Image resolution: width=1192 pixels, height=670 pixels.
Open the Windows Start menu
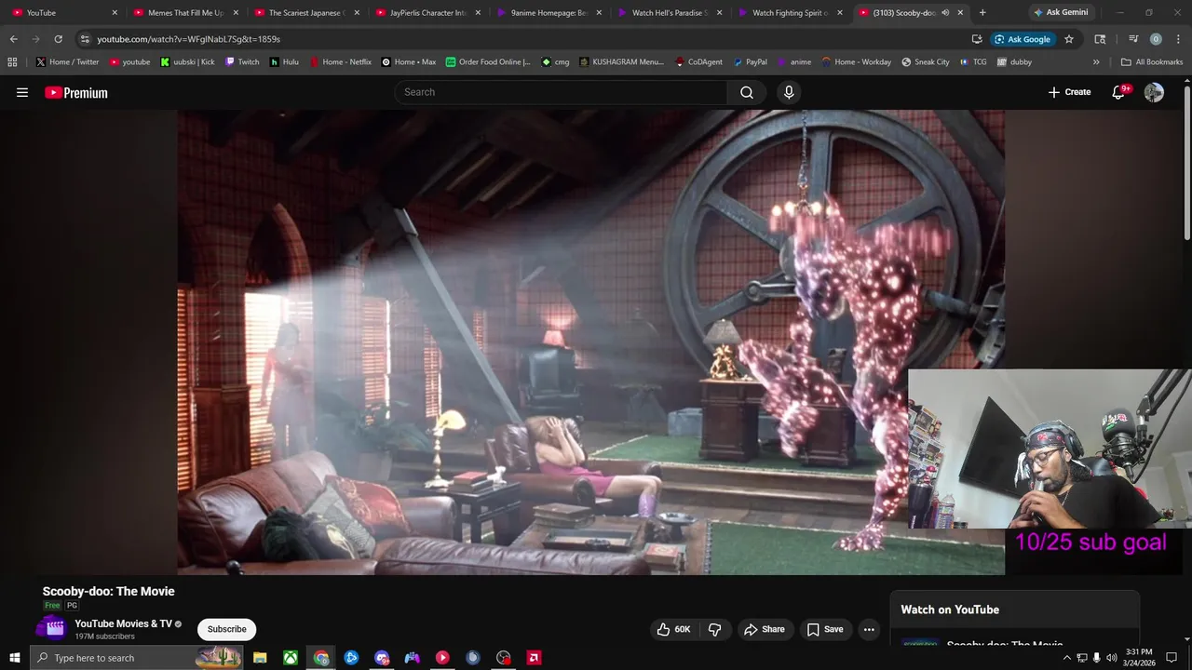[x=15, y=658]
